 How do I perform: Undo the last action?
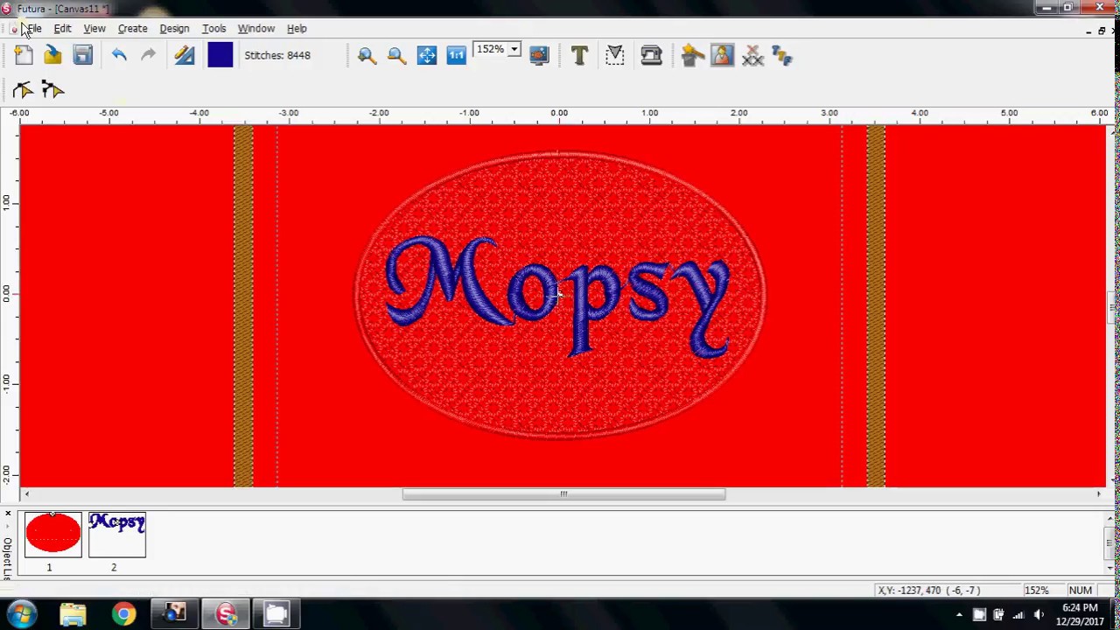pos(119,56)
